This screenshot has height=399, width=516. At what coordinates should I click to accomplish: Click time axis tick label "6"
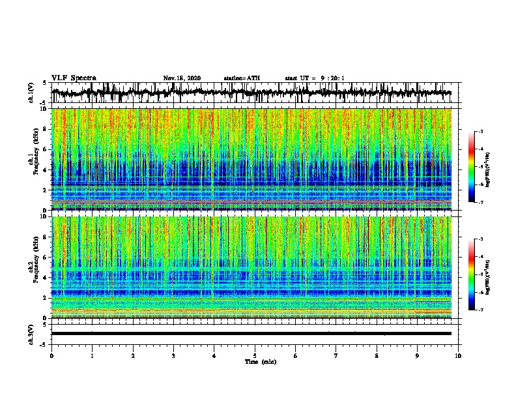296,356
